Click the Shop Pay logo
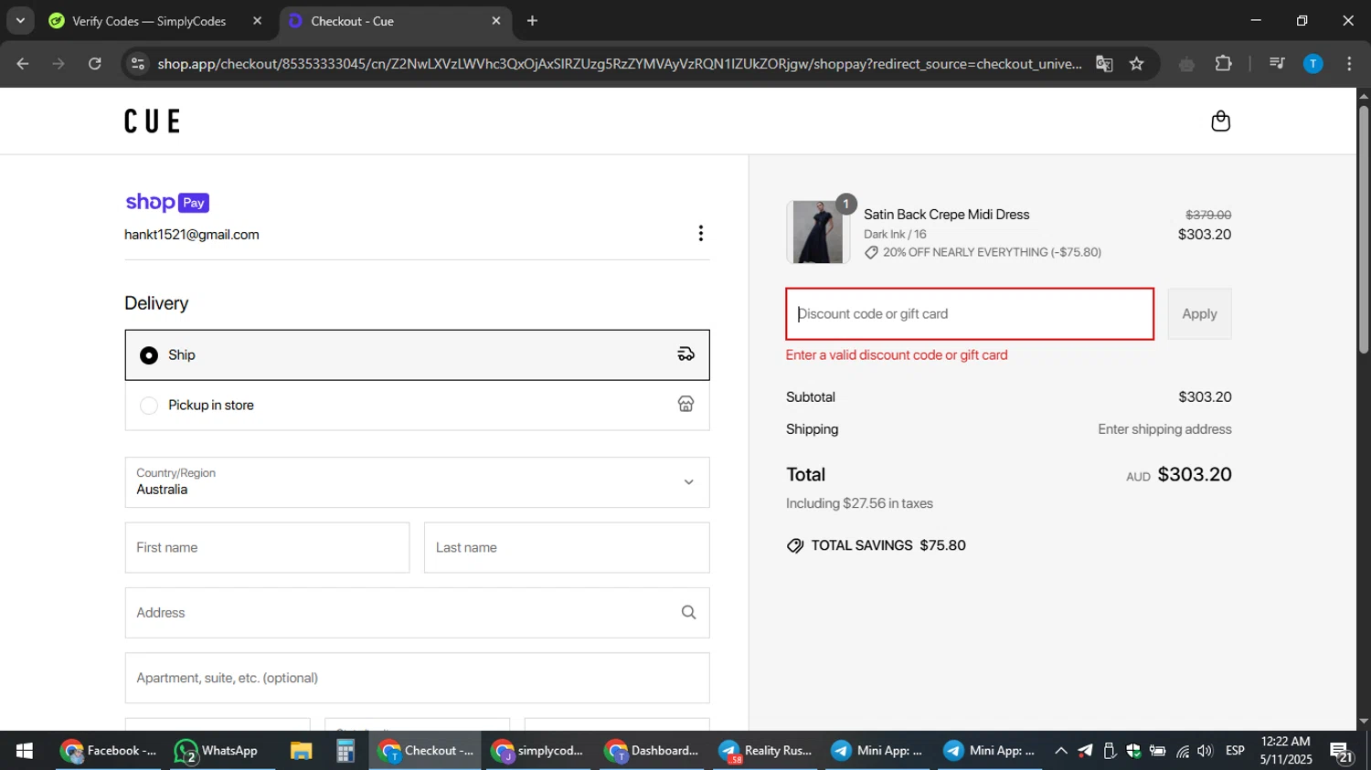 point(167,202)
